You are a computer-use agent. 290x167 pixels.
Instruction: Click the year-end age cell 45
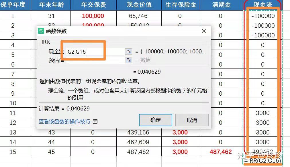coord(51,152)
